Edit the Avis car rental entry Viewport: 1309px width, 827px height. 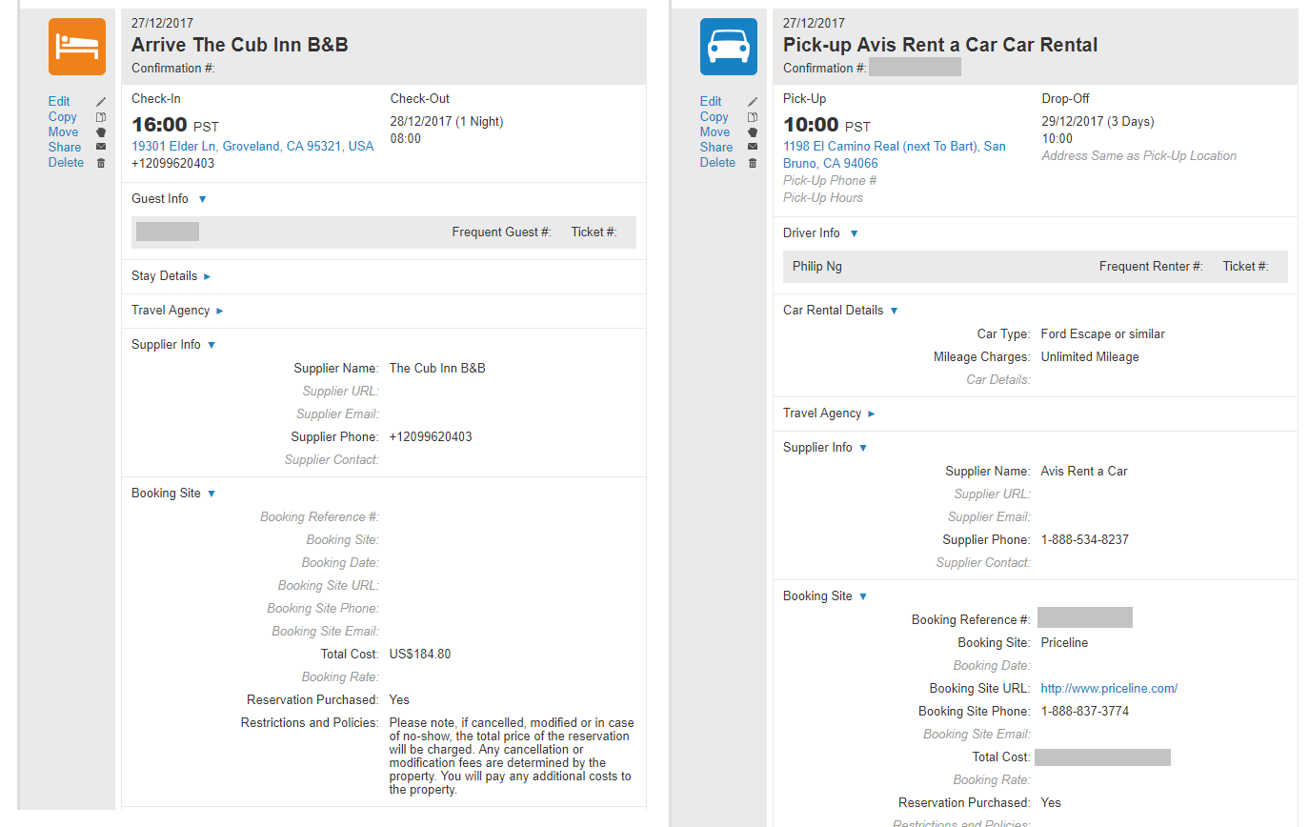(711, 101)
